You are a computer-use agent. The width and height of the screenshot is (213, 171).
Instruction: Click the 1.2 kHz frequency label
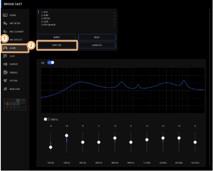click(x=147, y=163)
